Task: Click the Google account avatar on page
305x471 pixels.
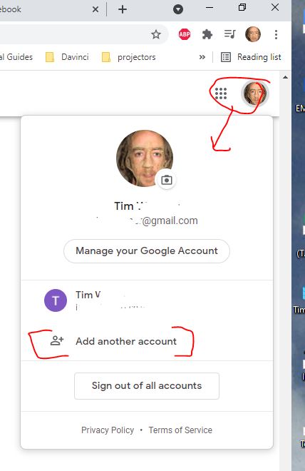Action: [254, 93]
